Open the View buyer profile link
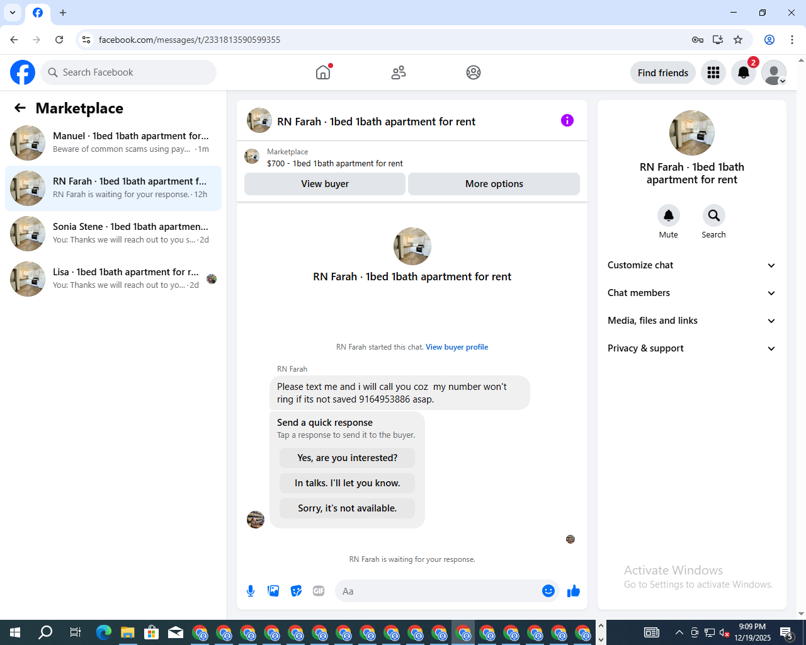Viewport: 806px width, 645px height. coord(457,347)
